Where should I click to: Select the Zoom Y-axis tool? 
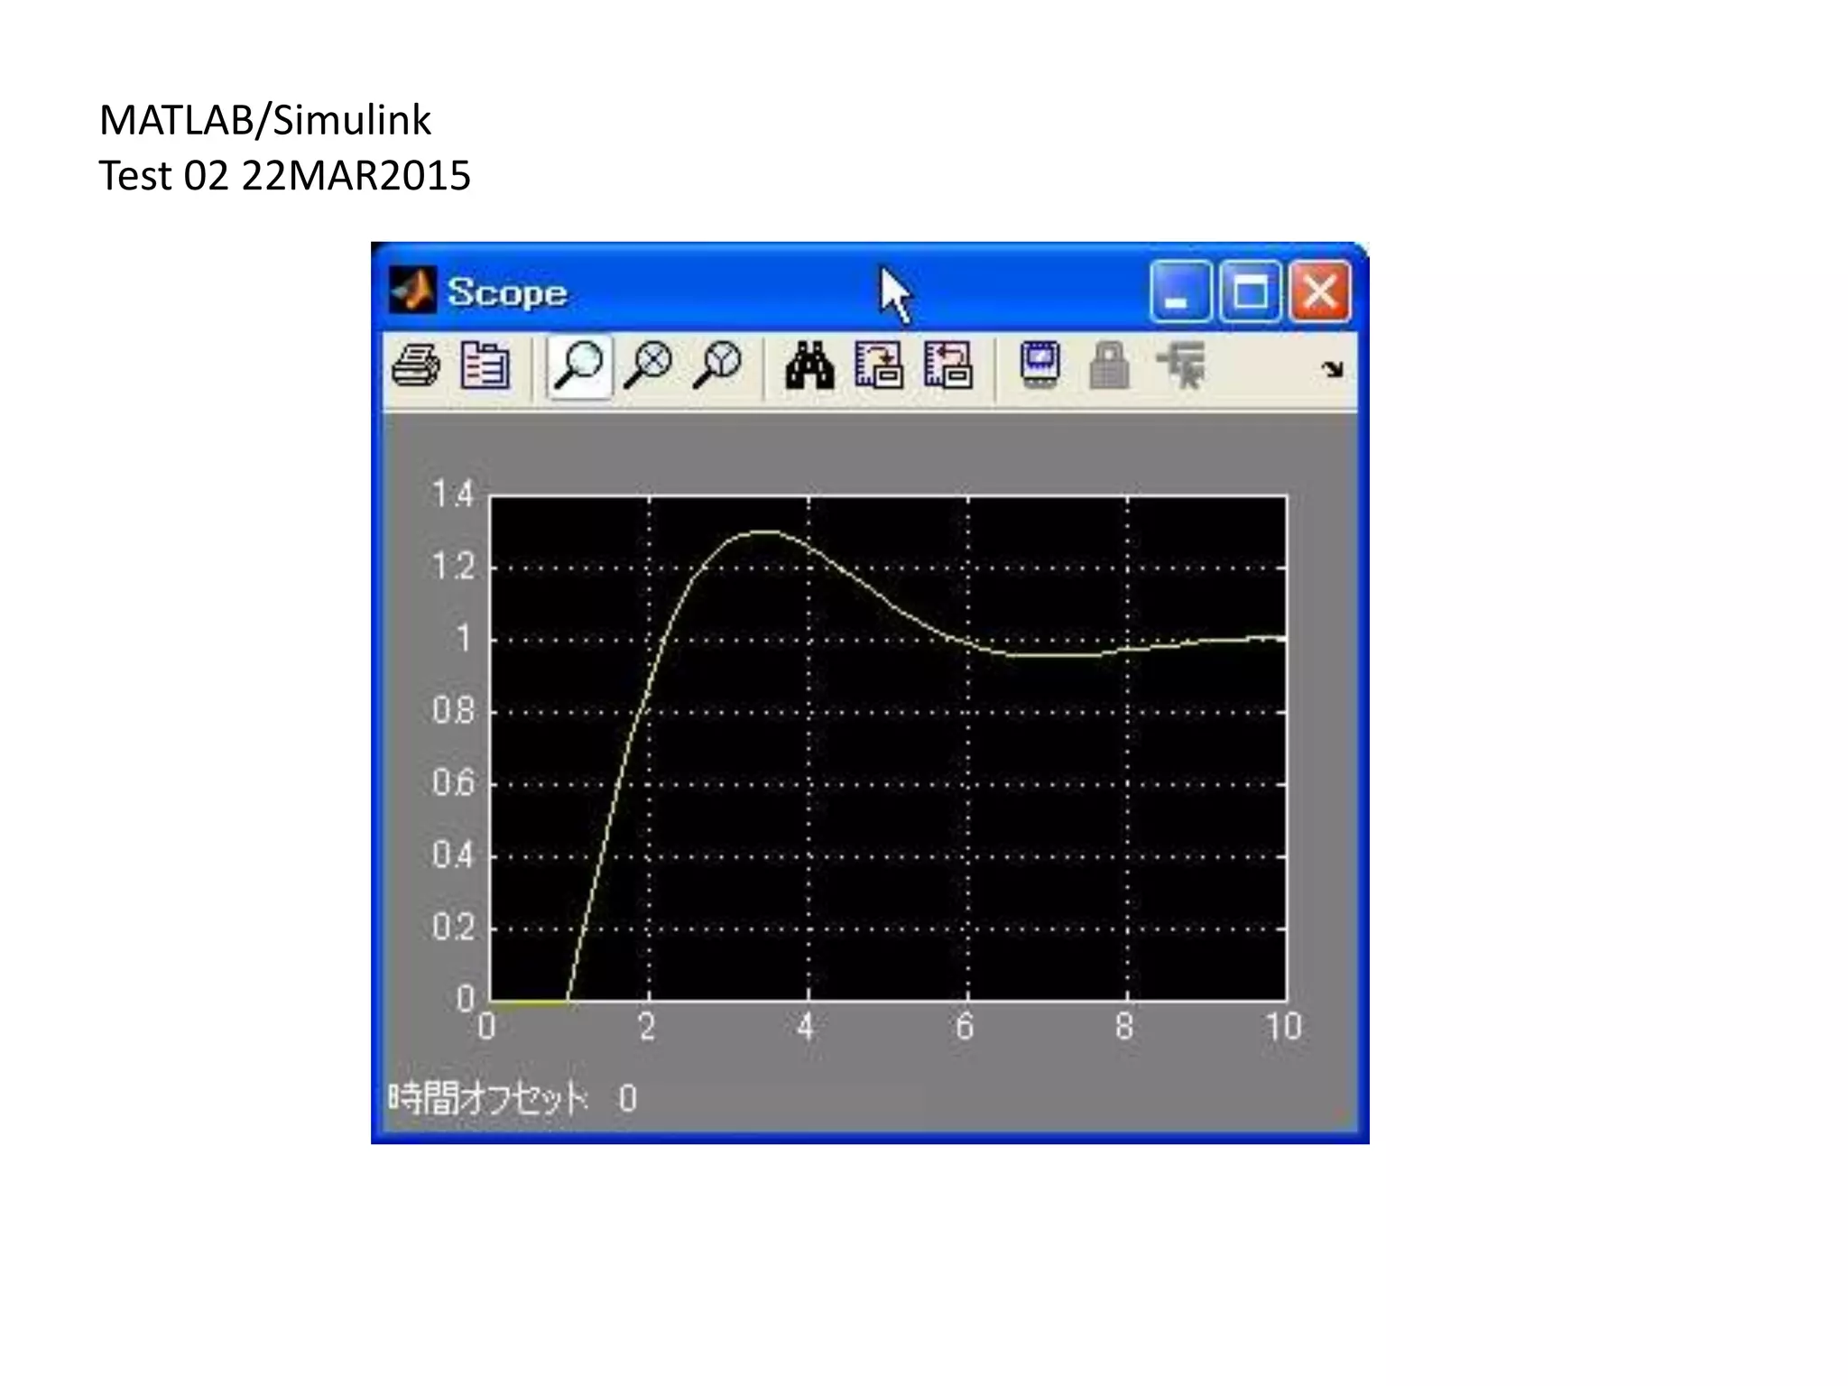[x=717, y=365]
